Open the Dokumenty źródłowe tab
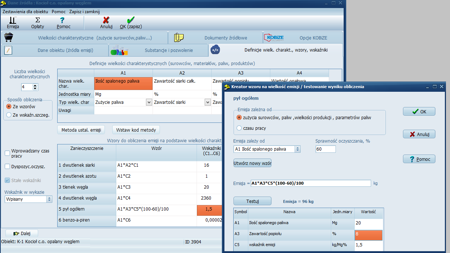Screen dimensions: 450x253 (x=216, y=38)
